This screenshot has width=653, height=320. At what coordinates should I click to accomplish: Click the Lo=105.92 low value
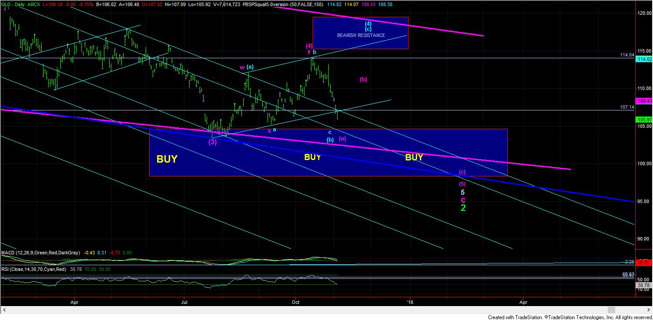point(199,5)
